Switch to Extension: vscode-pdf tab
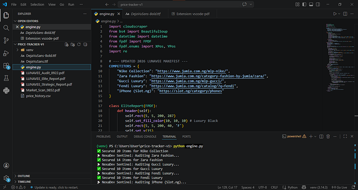The width and height of the screenshot is (358, 190). [x=192, y=14]
